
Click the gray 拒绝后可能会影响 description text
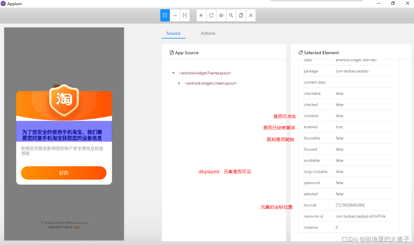point(62,151)
